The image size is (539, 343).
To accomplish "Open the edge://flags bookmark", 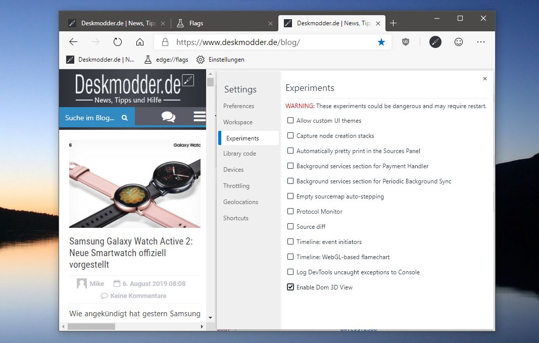I will pyautogui.click(x=166, y=60).
